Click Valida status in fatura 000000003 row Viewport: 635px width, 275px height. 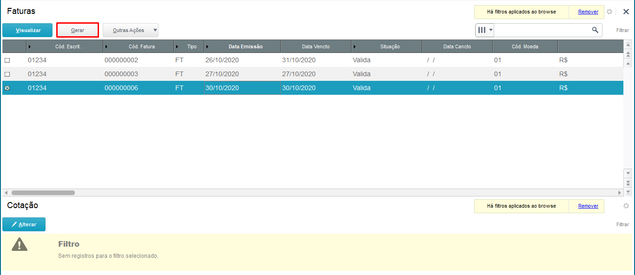(x=362, y=74)
